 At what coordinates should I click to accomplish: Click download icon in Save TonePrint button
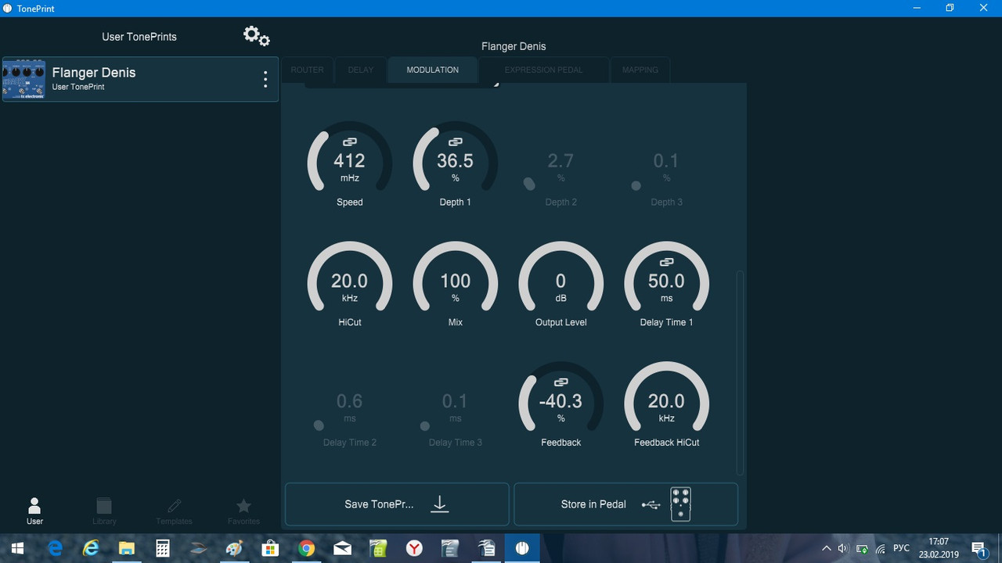tap(440, 504)
